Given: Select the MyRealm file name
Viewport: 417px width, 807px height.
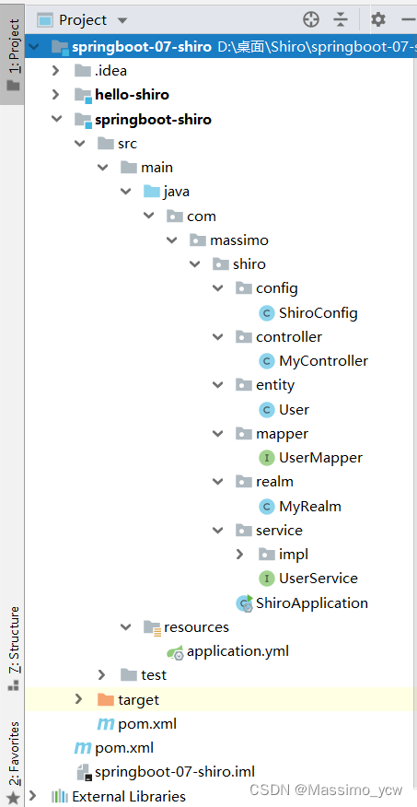Looking at the screenshot, I should pyautogui.click(x=310, y=506).
